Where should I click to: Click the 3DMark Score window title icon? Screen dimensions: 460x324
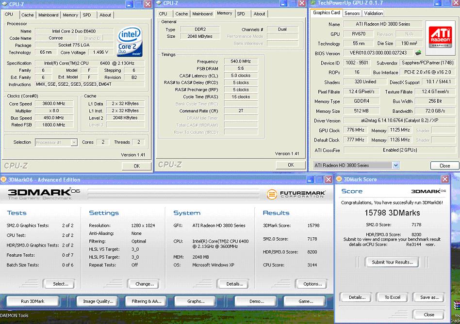(x=339, y=179)
